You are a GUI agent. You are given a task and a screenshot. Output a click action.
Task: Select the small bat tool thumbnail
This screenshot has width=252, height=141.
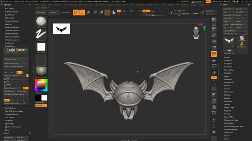coord(229,51)
